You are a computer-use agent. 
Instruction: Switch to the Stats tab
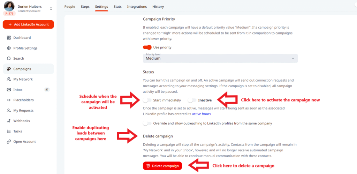pyautogui.click(x=117, y=7)
